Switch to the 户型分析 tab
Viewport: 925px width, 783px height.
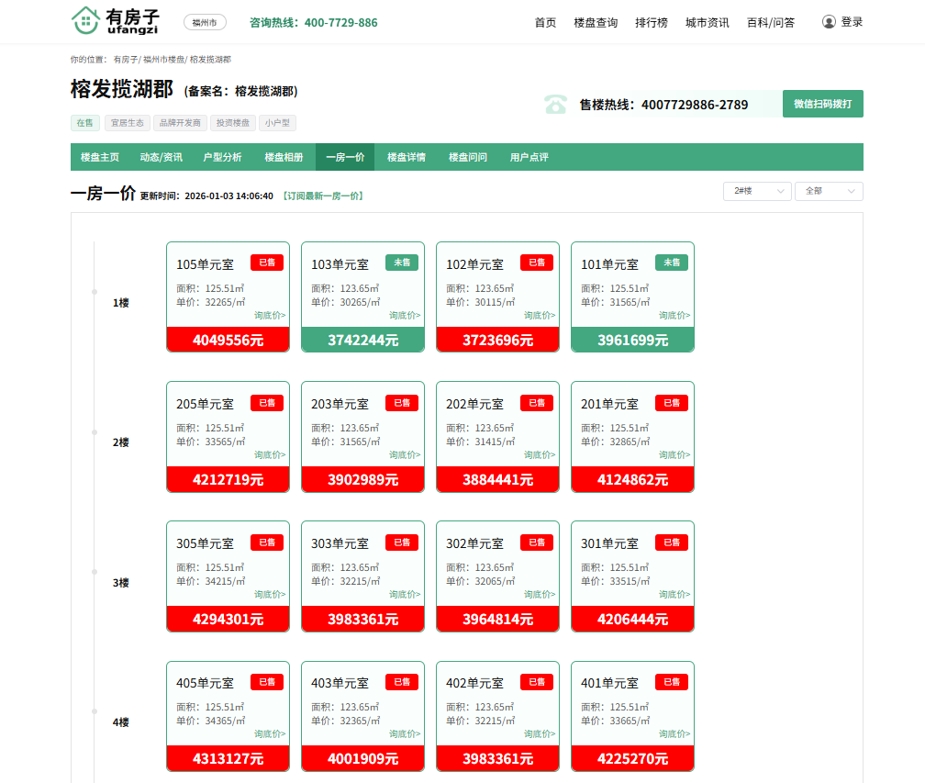click(222, 157)
